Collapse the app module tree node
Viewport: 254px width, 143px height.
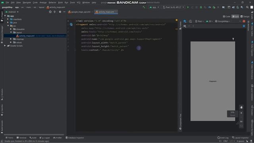pyautogui.click(x=5, y=16)
